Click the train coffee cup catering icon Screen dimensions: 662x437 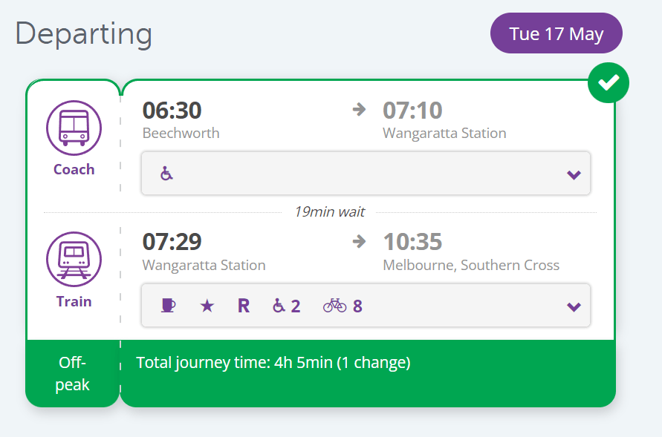tap(168, 306)
